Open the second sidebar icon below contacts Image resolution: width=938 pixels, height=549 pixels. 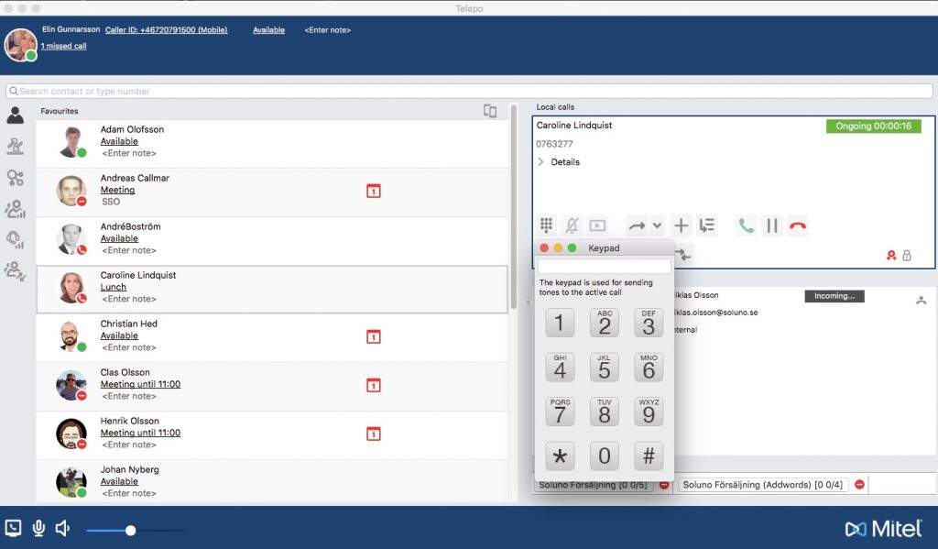coord(15,146)
